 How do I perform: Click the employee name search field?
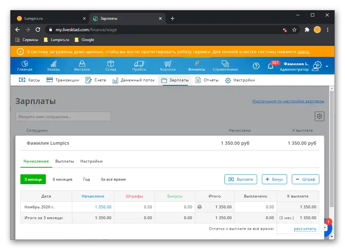click(x=63, y=116)
